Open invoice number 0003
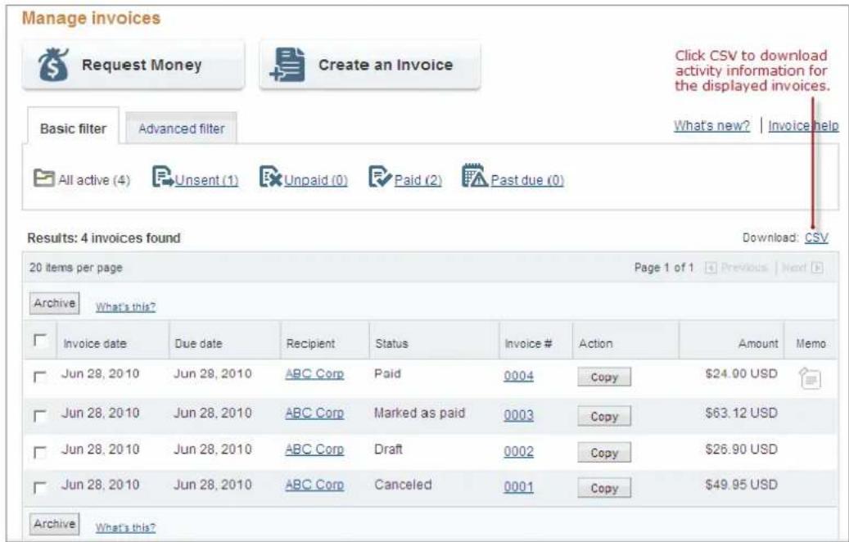The image size is (849, 542). tap(519, 415)
